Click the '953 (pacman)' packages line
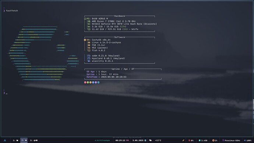254x143 pixels. [x=98, y=48]
